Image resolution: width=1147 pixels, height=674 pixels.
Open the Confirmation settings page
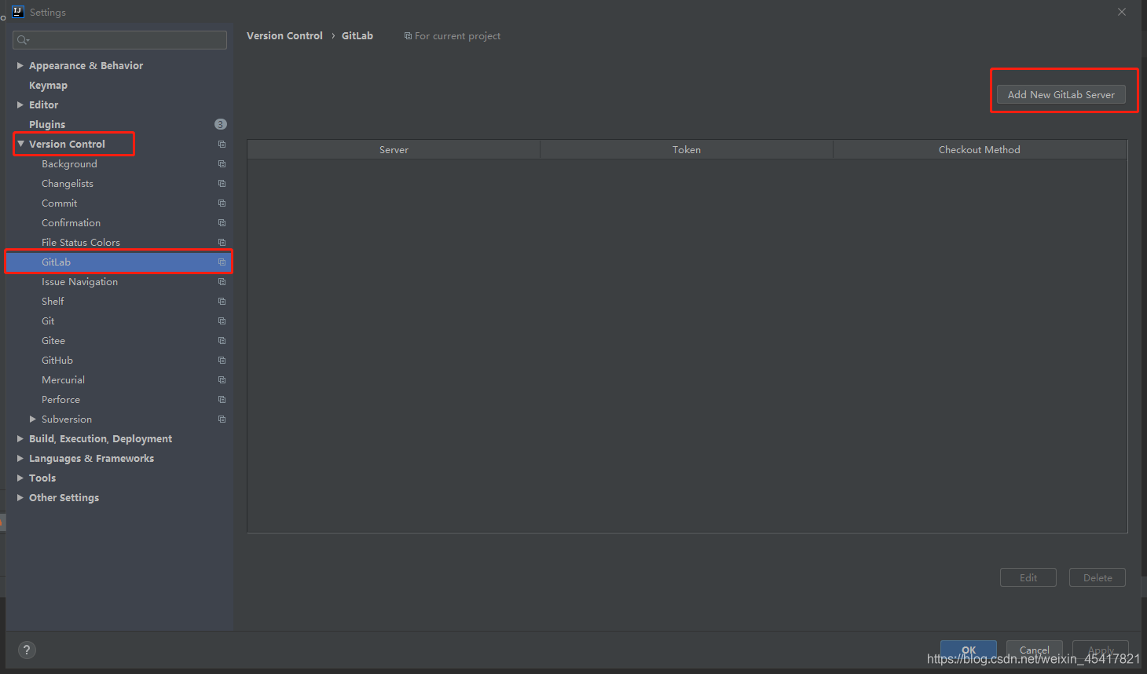pyautogui.click(x=71, y=223)
